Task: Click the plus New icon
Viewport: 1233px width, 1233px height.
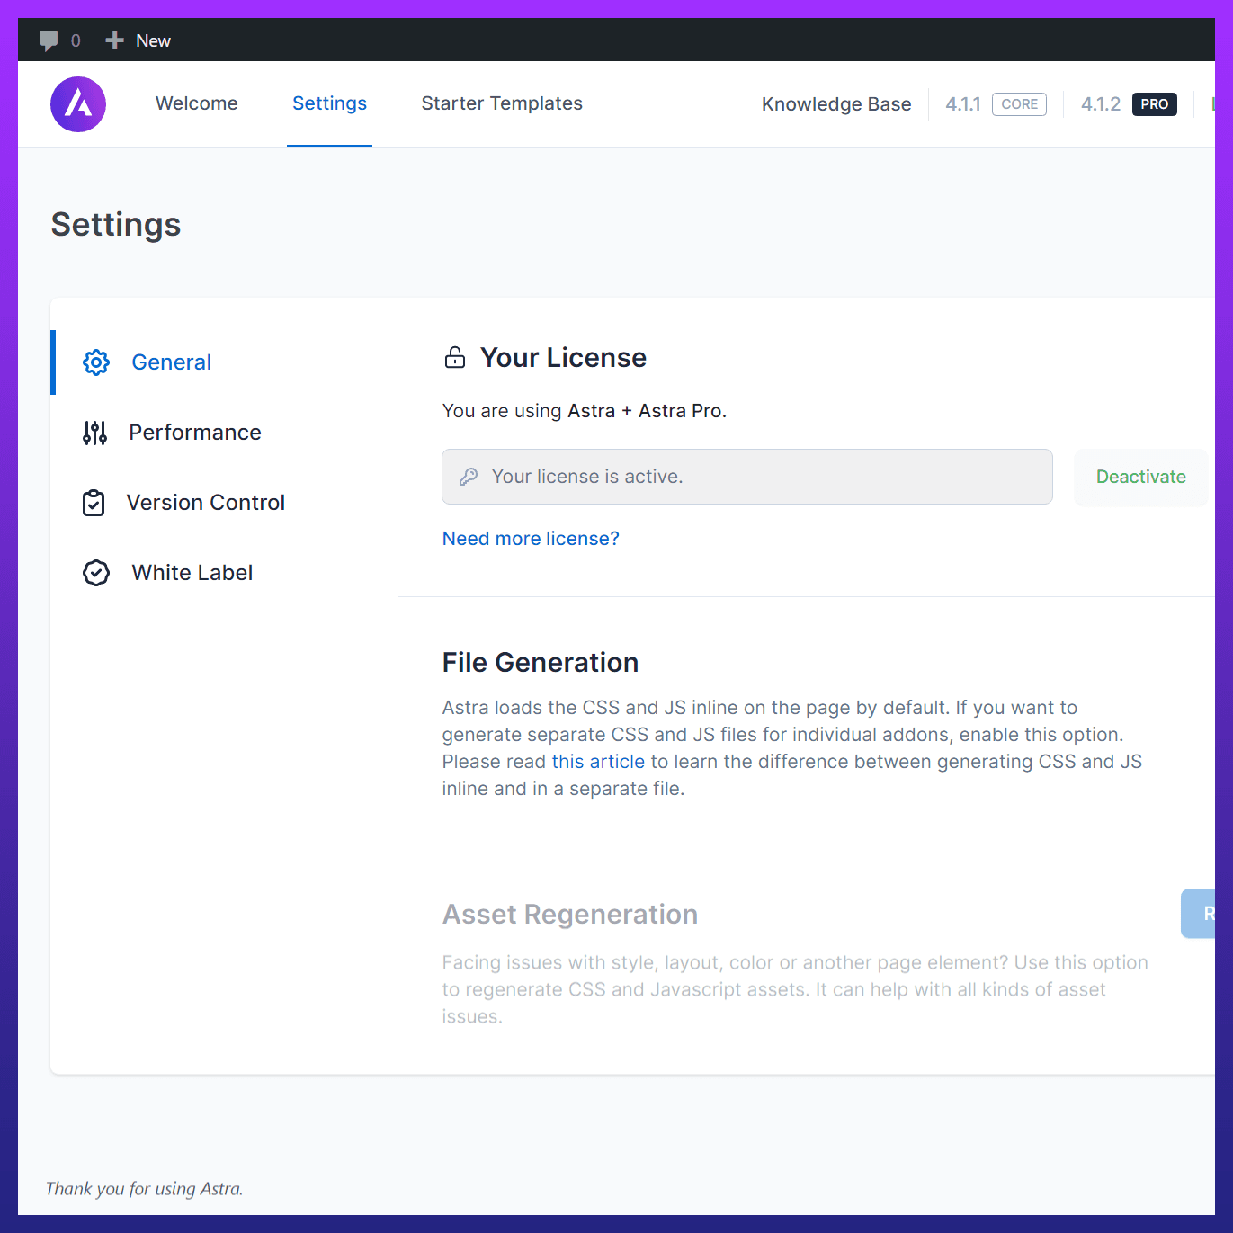Action: (114, 40)
